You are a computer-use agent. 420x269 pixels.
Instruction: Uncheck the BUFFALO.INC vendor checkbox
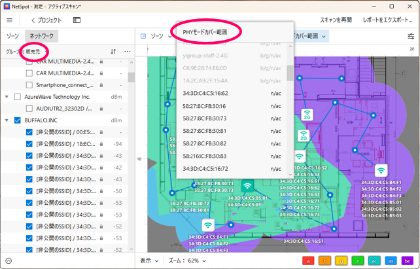[17, 120]
